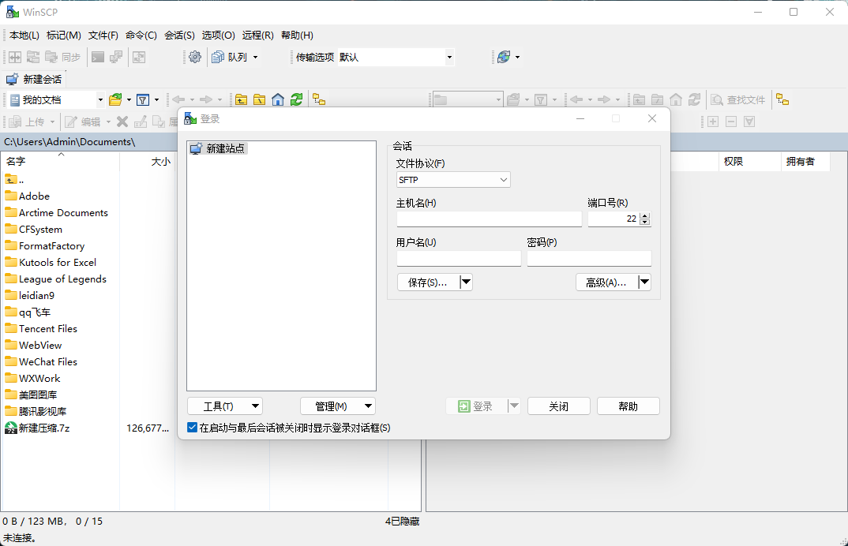The image size is (848, 546).
Task: Open the Session (会话) menu
Action: click(x=179, y=35)
